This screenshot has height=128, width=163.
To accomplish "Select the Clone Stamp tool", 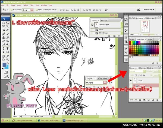I will 4,37.
